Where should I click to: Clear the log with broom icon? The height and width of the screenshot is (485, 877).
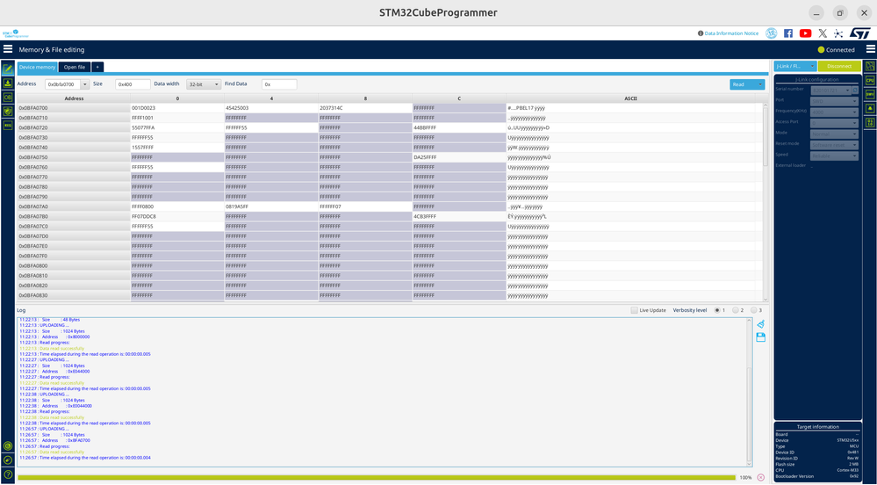pyautogui.click(x=760, y=324)
